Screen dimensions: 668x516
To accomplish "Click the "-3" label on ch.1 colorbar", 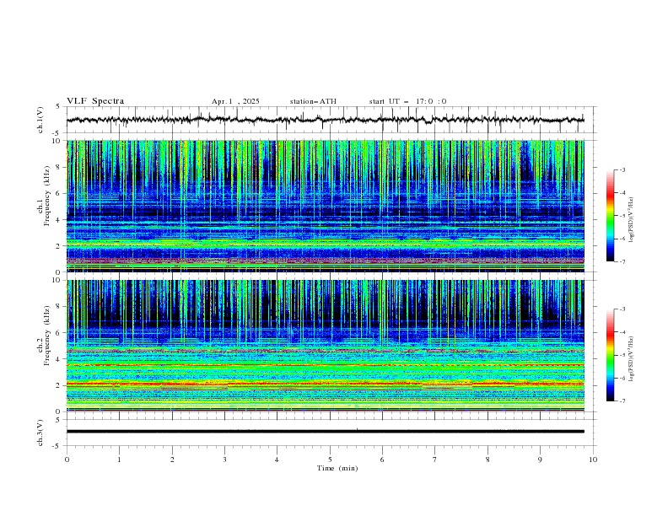I will pos(622,169).
